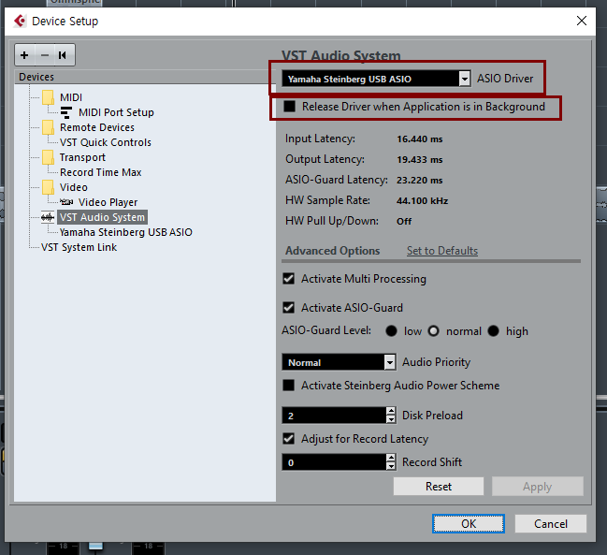Click the MIDI folder icon
This screenshot has height=555, width=607.
[x=48, y=97]
